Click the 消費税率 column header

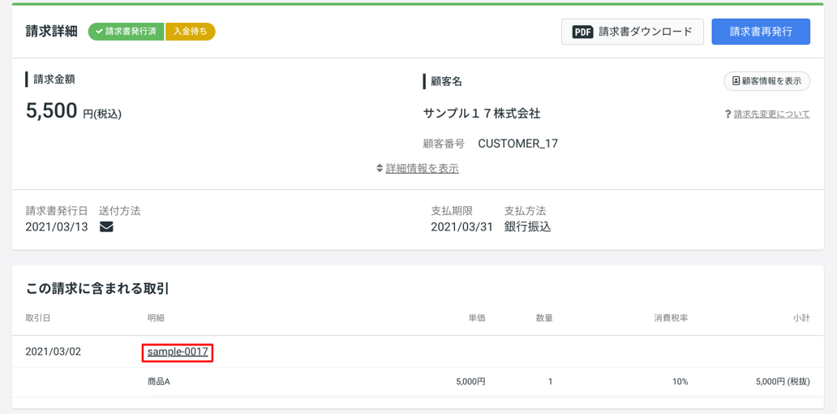(671, 318)
